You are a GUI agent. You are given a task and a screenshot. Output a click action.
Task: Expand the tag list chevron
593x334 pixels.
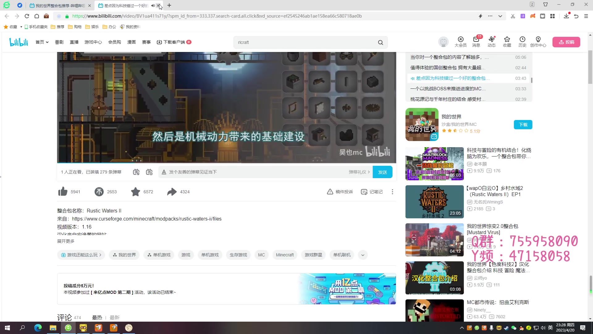pos(363,255)
